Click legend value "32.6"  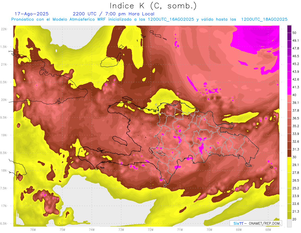296,142
